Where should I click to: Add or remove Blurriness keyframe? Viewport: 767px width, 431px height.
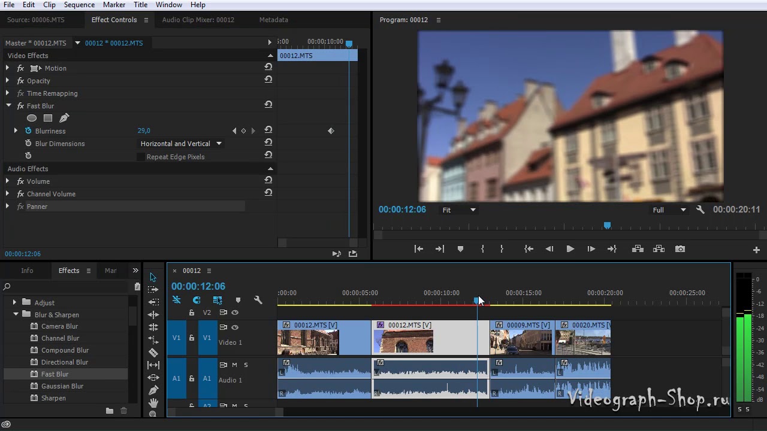[243, 130]
